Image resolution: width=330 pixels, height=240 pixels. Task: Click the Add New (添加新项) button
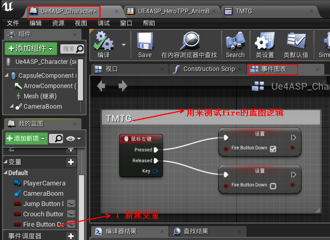tap(26, 139)
